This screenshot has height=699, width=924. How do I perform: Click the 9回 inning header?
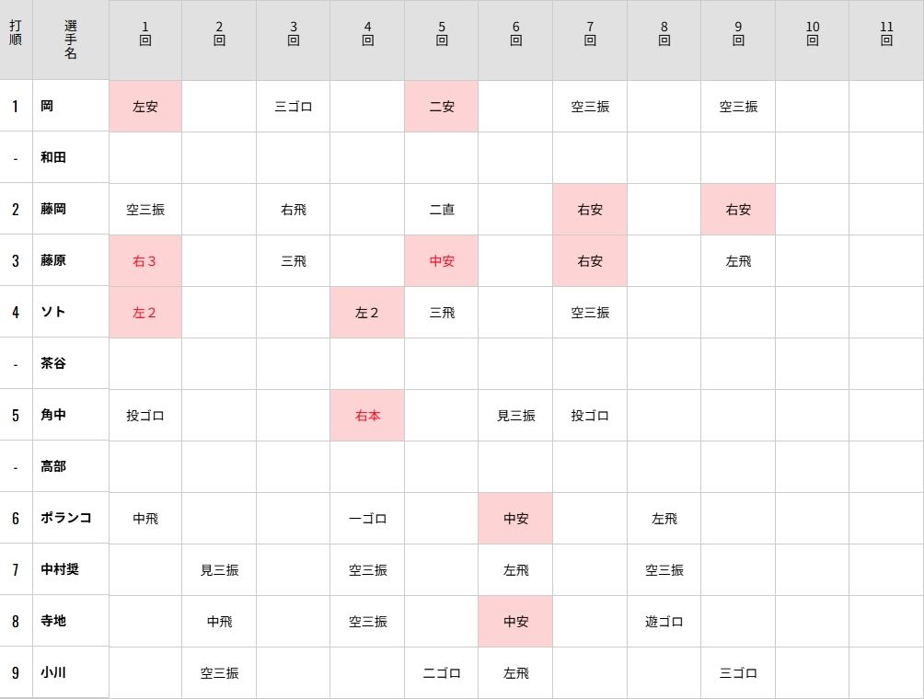click(738, 34)
